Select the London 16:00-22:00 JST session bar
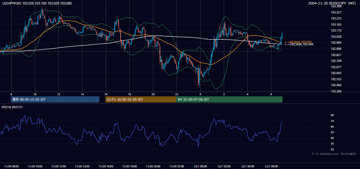The image size is (360, 169). coord(141,99)
